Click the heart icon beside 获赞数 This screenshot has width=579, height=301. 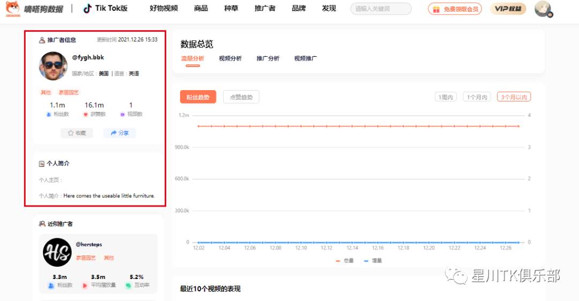tap(86, 114)
